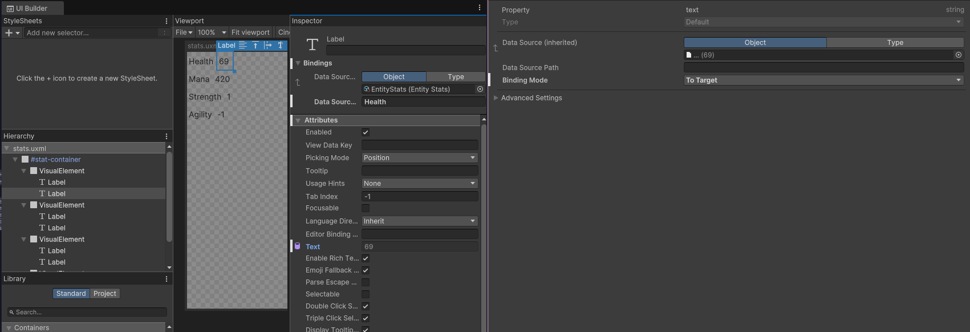The image size is (970, 332).
Task: Switch to the Project tab in Library
Action: tap(105, 294)
